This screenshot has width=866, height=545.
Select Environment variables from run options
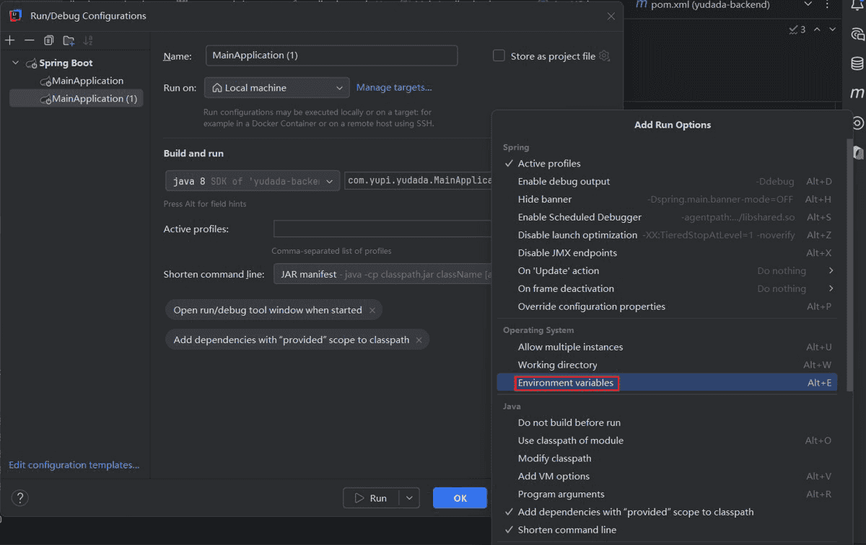click(566, 383)
